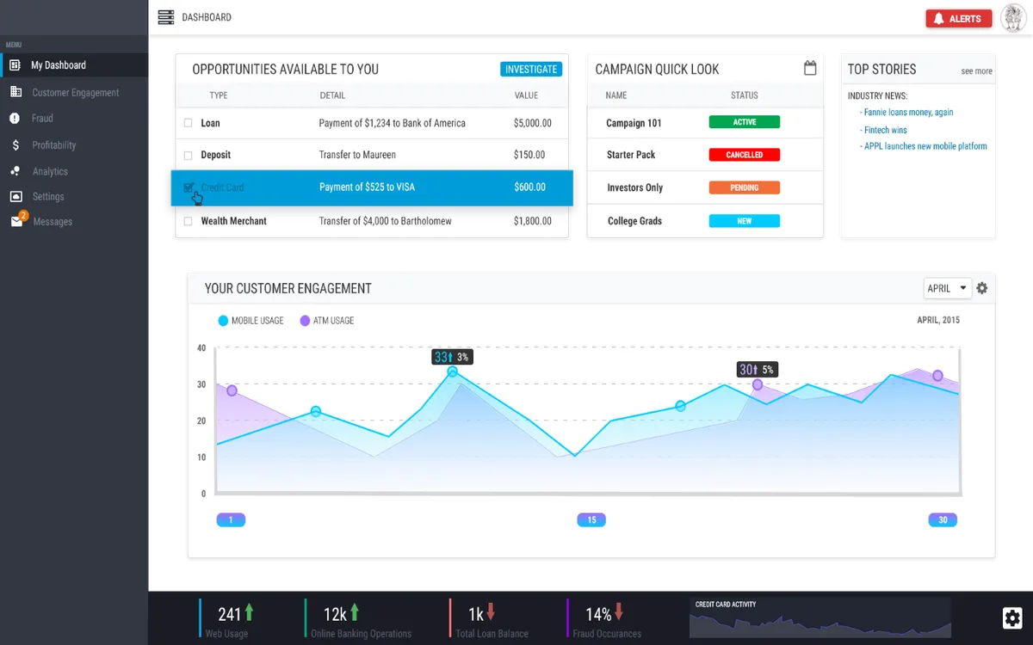Toggle the ATM USAGE legend item
This screenshot has height=645, width=1033.
tap(327, 320)
